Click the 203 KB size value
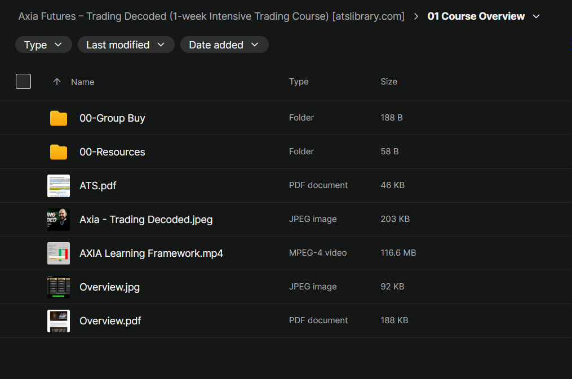The image size is (572, 379). [395, 219]
